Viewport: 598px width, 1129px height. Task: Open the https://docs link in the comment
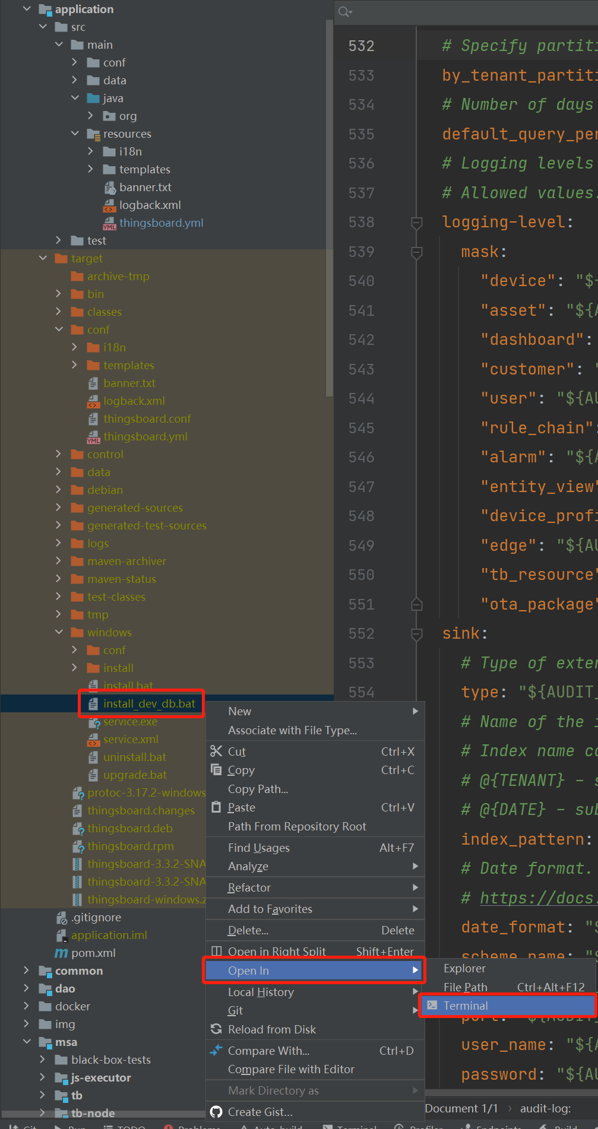click(538, 898)
